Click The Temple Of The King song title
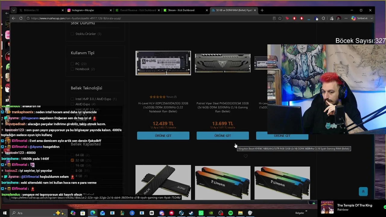 (x=355, y=206)
